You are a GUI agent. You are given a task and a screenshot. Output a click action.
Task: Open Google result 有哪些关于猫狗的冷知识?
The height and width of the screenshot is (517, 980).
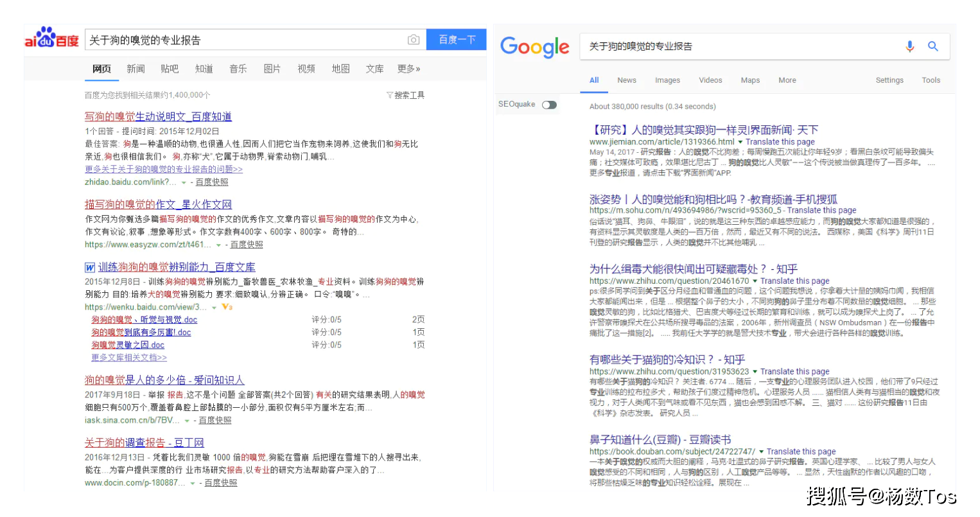pos(667,360)
